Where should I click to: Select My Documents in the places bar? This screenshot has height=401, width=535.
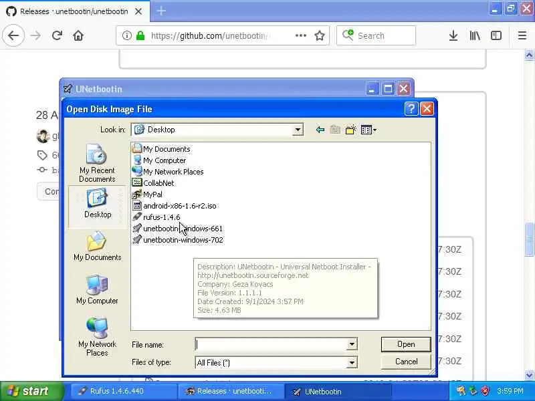pos(97,246)
